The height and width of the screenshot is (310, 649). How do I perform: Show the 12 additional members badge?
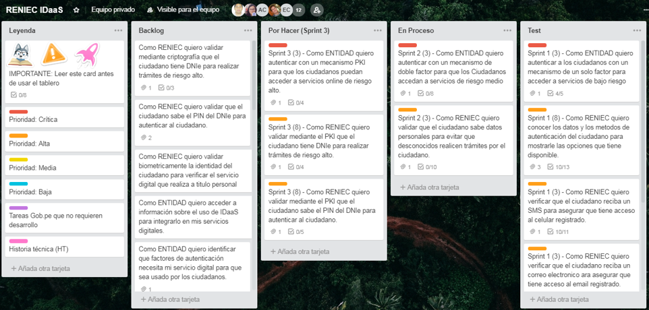298,10
